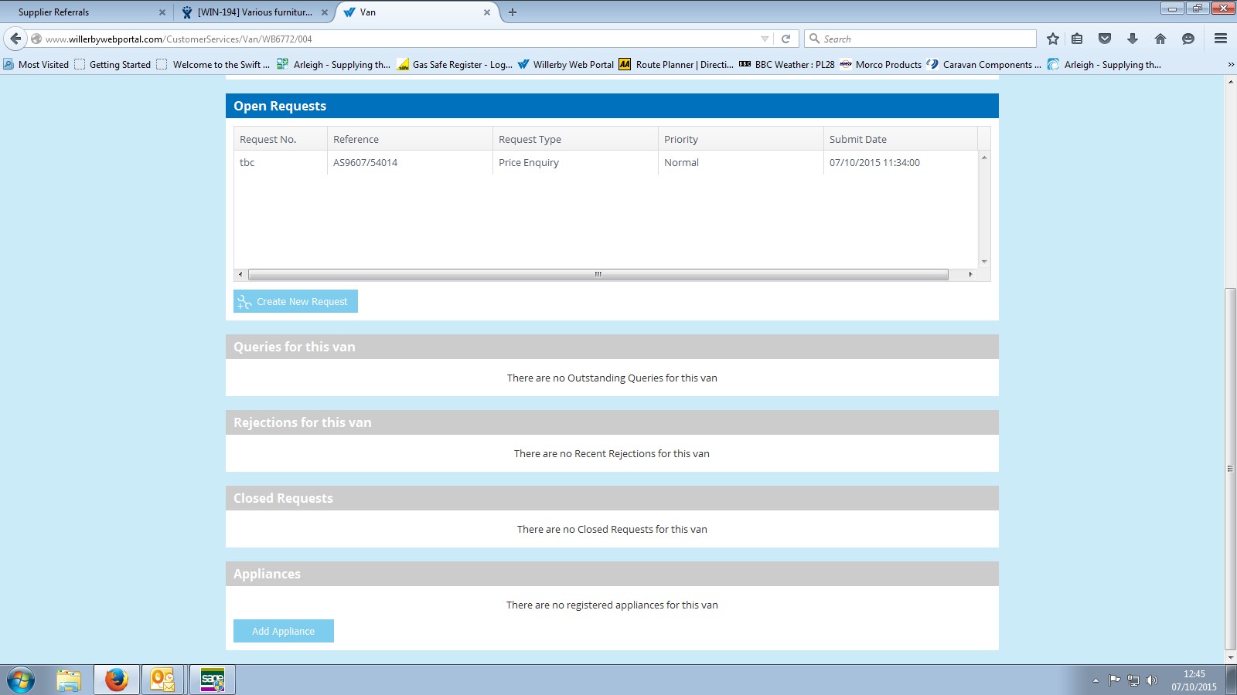
Task: Open the Willerby Web Portal bookmark
Action: pos(565,65)
